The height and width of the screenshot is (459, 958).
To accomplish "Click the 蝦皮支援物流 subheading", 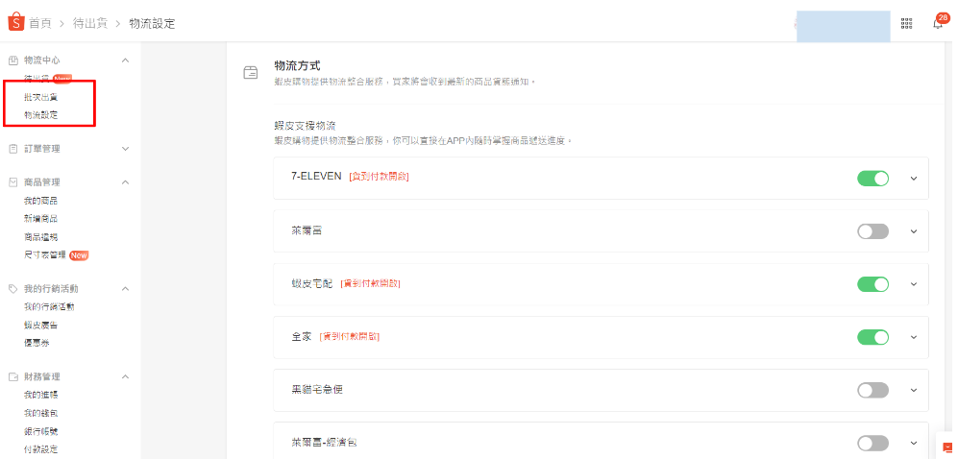I will tap(305, 127).
